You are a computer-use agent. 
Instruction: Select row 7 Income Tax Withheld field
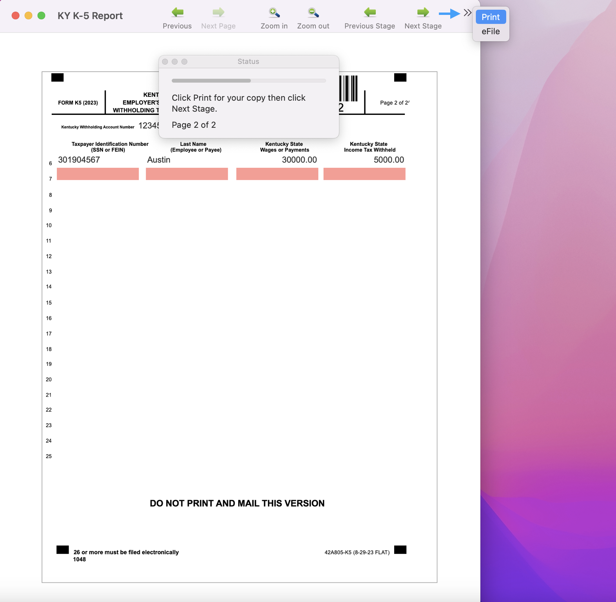[364, 174]
